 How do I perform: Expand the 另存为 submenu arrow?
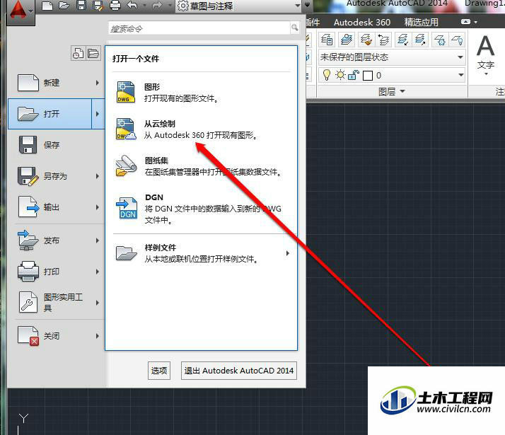tap(98, 176)
